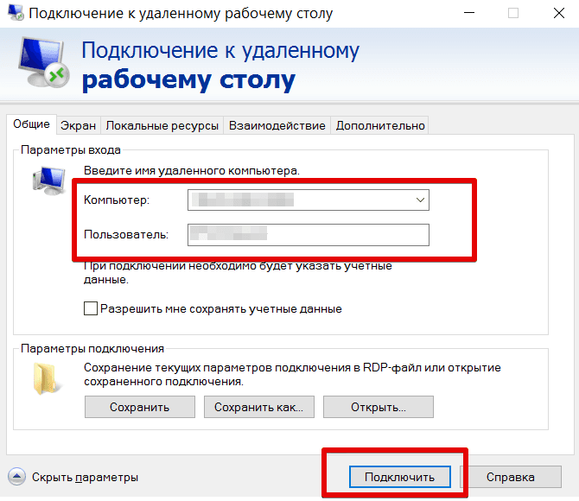Open the Локальные ресурсы tab
The width and height of the screenshot is (579, 501).
click(x=162, y=125)
